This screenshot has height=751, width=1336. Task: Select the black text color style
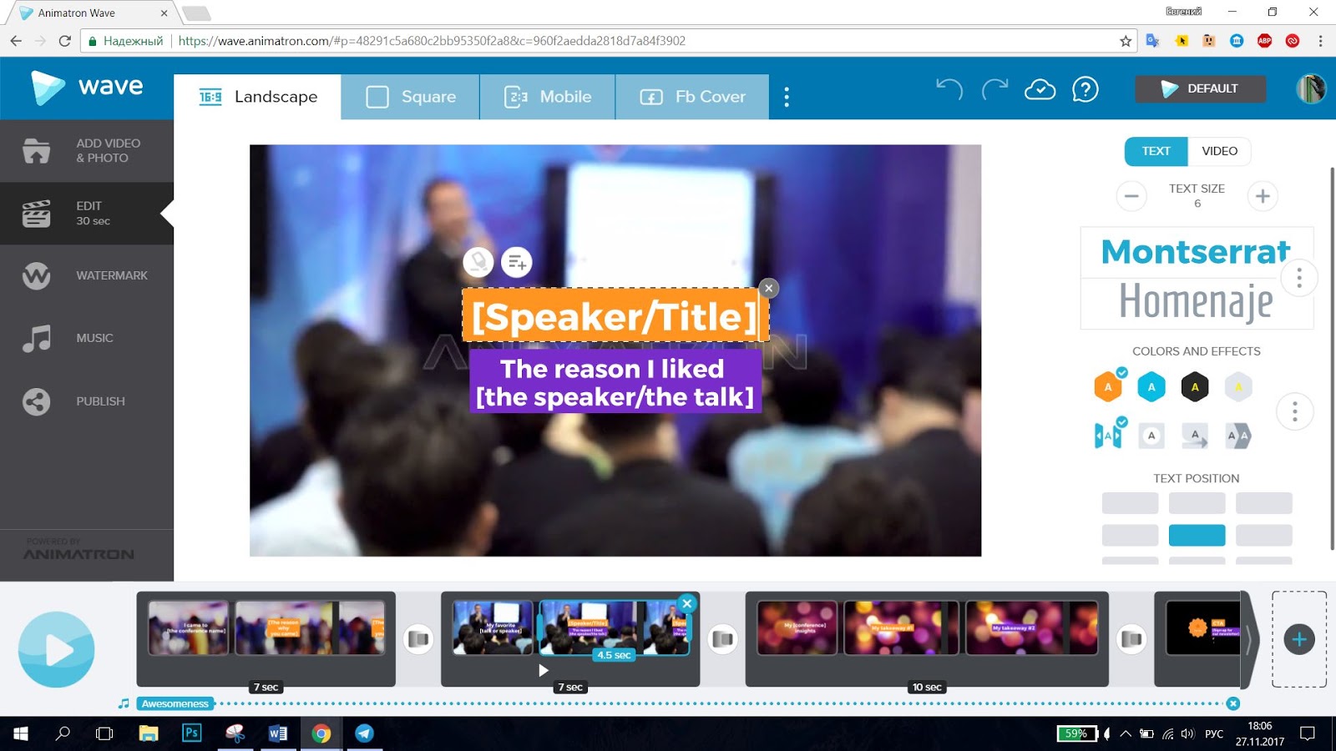[1195, 386]
